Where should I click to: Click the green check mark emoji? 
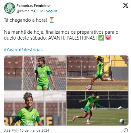click(101, 38)
